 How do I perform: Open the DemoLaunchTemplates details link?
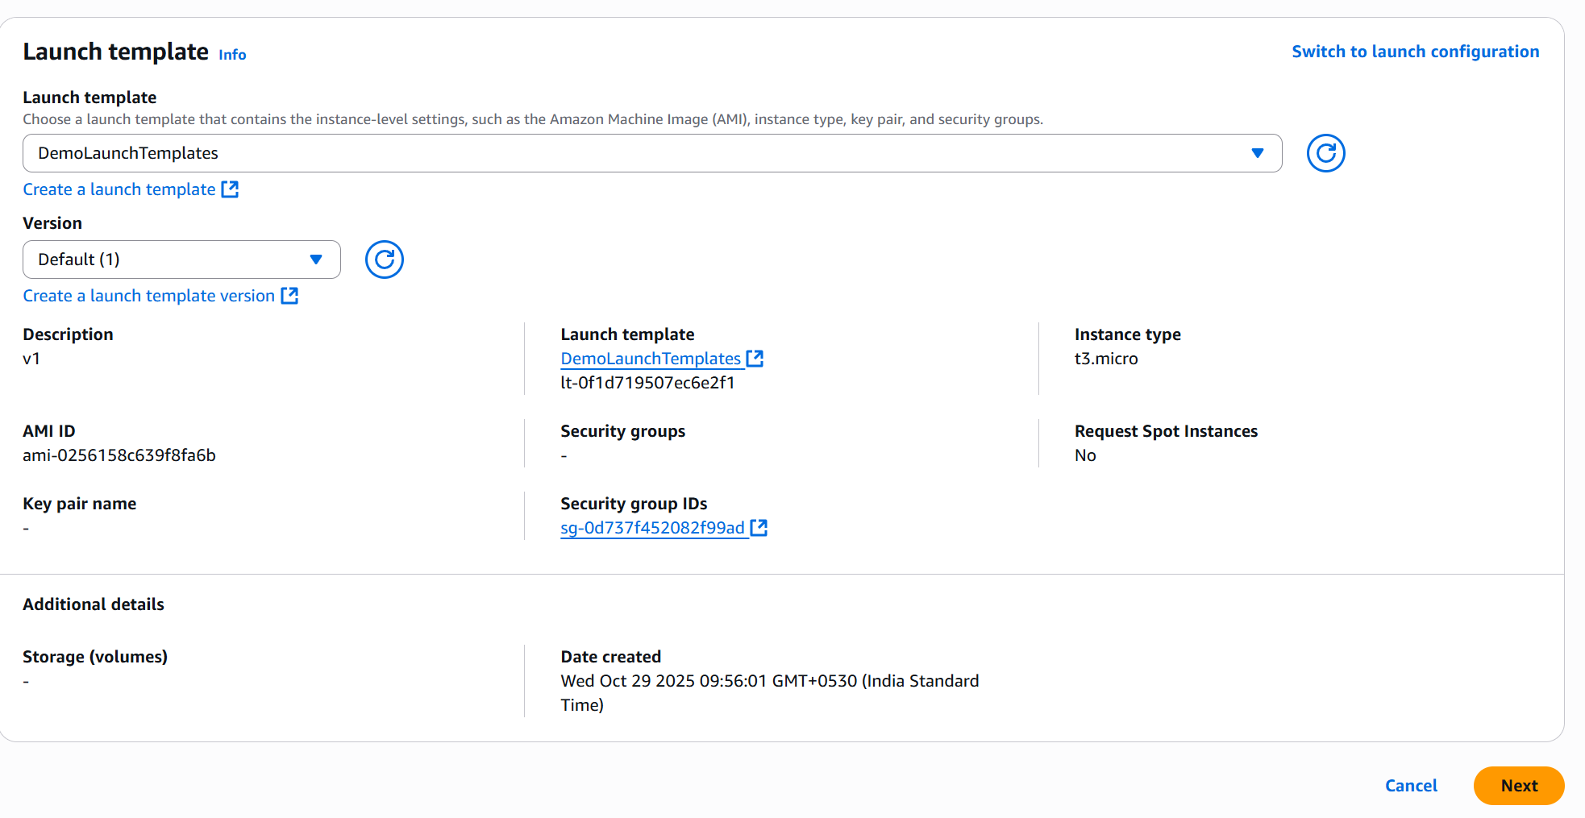tap(650, 359)
